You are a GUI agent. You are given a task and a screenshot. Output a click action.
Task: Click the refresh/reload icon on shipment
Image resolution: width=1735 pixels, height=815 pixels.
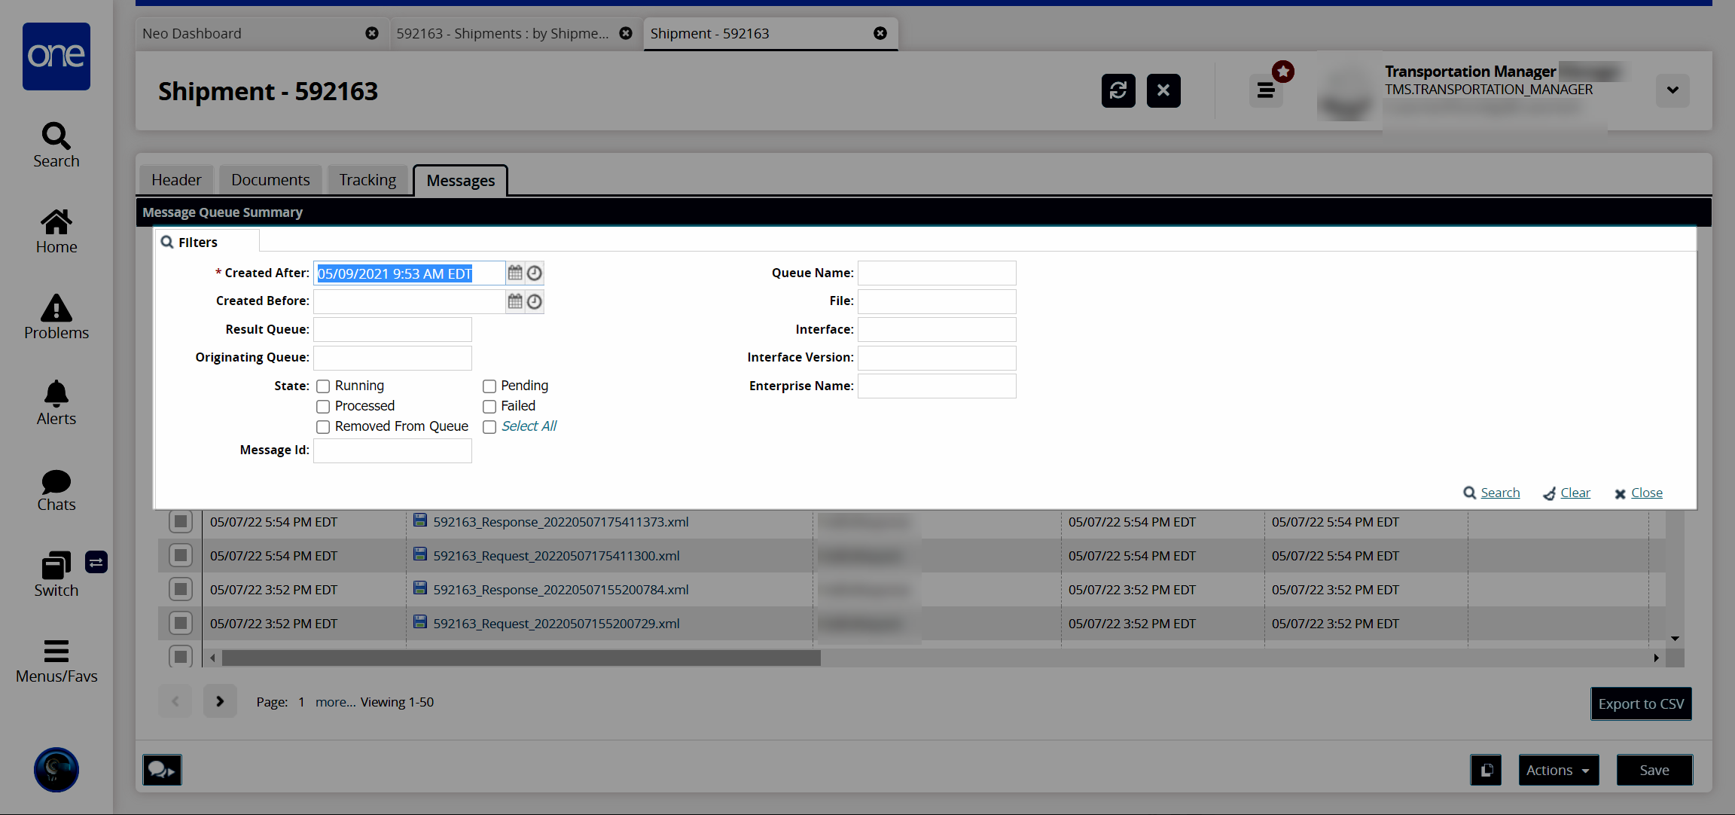pyautogui.click(x=1119, y=90)
